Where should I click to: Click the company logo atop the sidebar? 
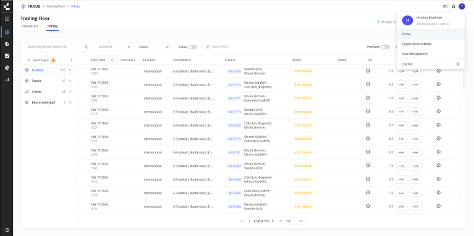point(6,6)
